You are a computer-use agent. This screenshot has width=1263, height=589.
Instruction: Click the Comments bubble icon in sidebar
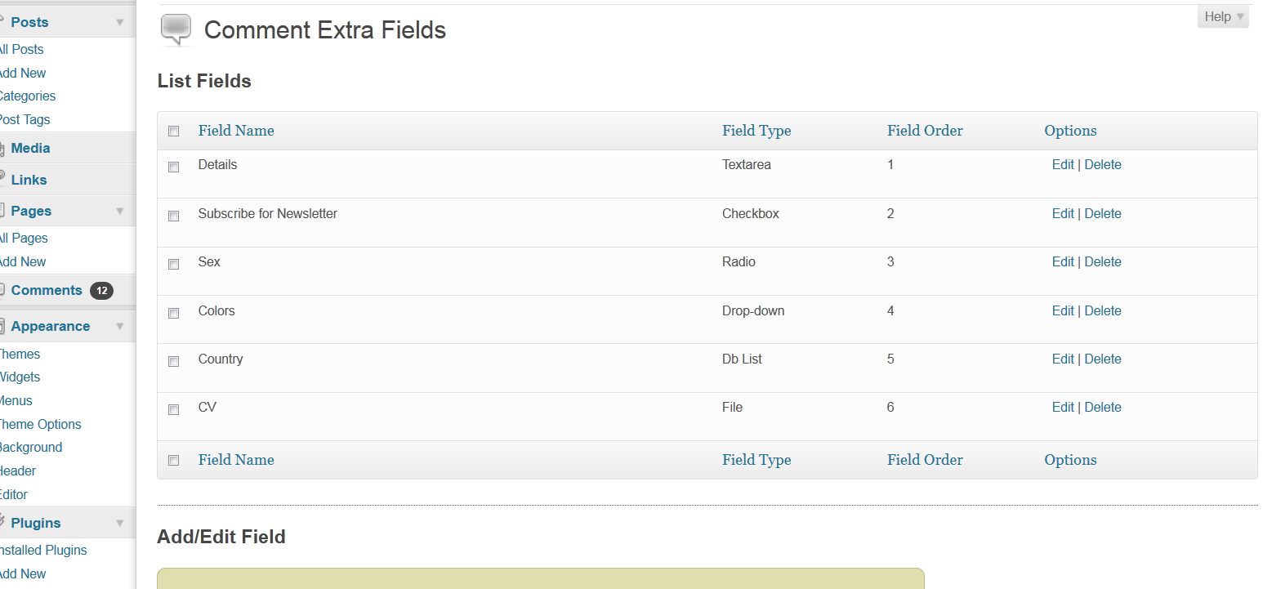click(2, 290)
